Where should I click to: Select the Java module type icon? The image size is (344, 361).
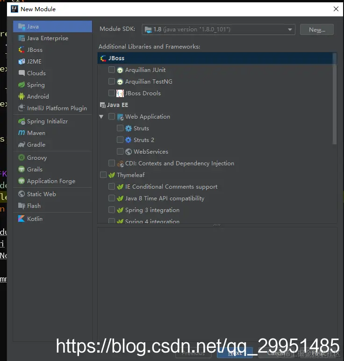point(21,27)
